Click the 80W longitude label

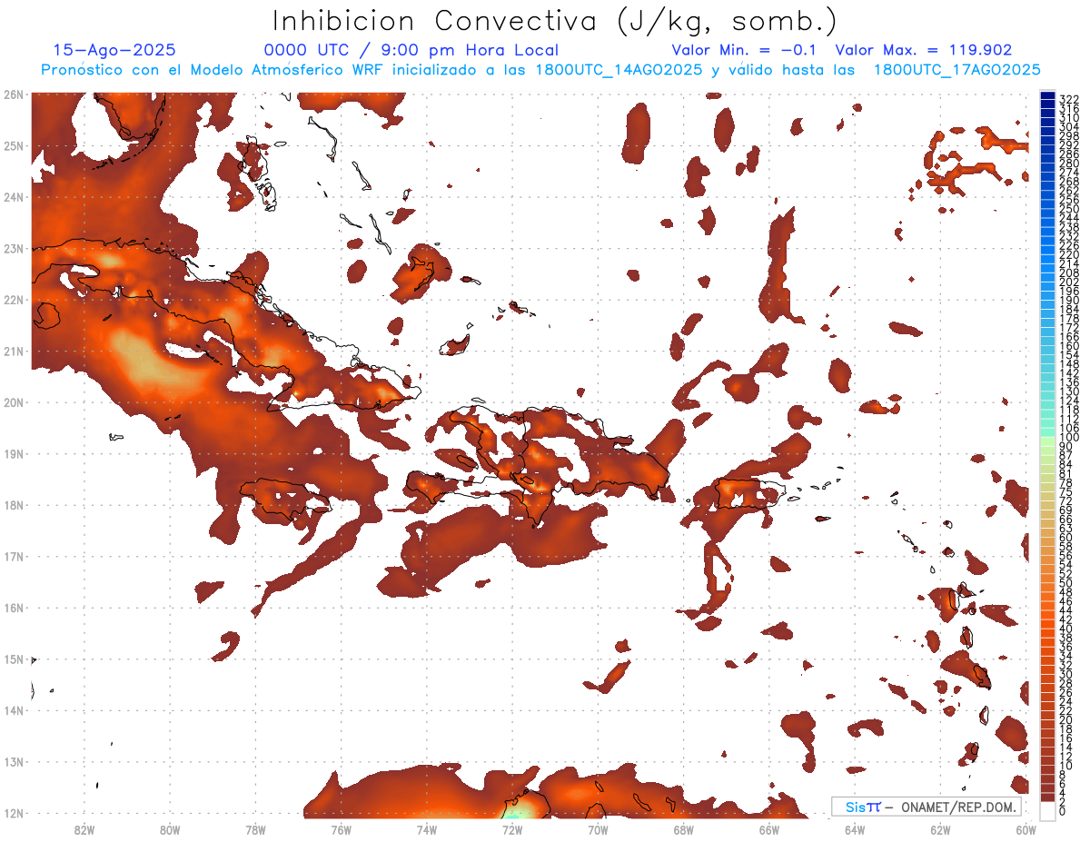tap(170, 830)
